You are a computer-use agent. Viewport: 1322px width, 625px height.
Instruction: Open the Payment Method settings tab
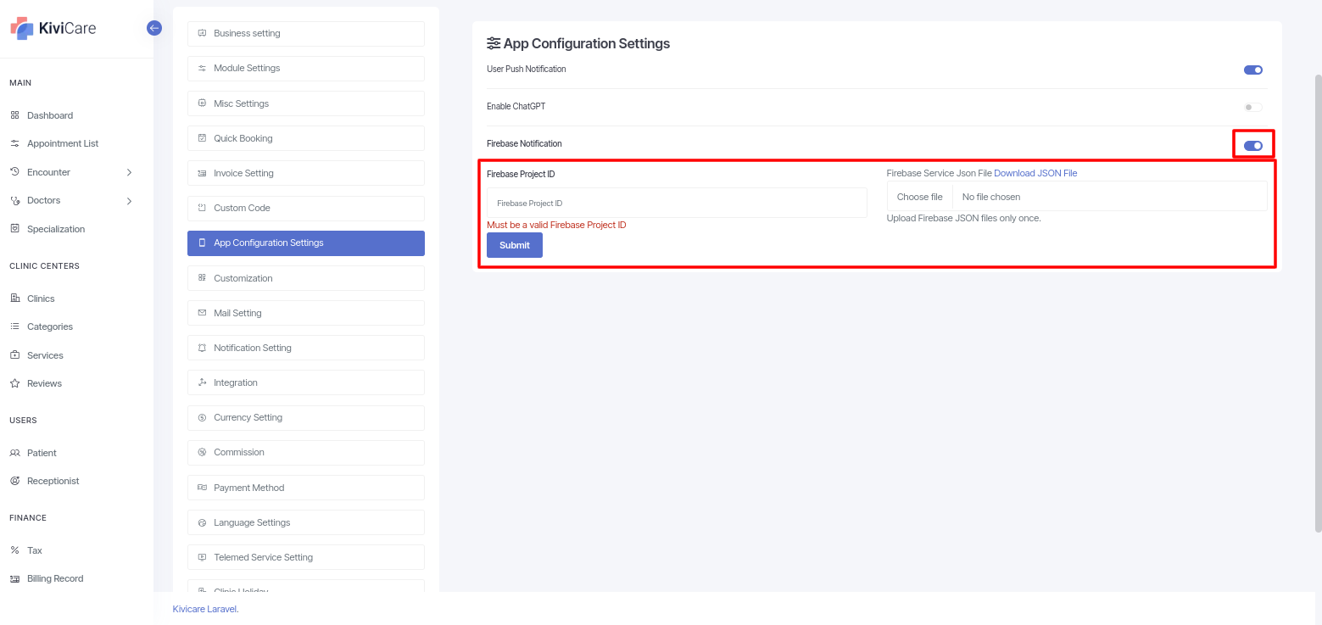point(305,488)
